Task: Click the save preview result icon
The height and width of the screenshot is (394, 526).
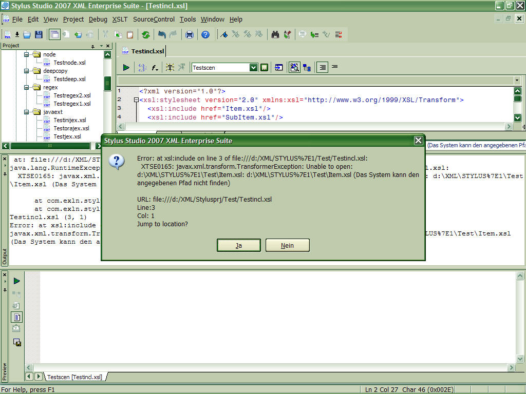Action: [17, 342]
